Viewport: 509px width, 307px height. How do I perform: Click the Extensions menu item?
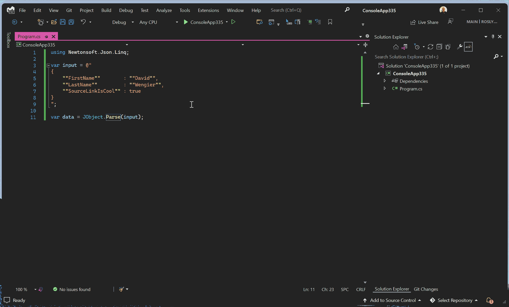208,10
